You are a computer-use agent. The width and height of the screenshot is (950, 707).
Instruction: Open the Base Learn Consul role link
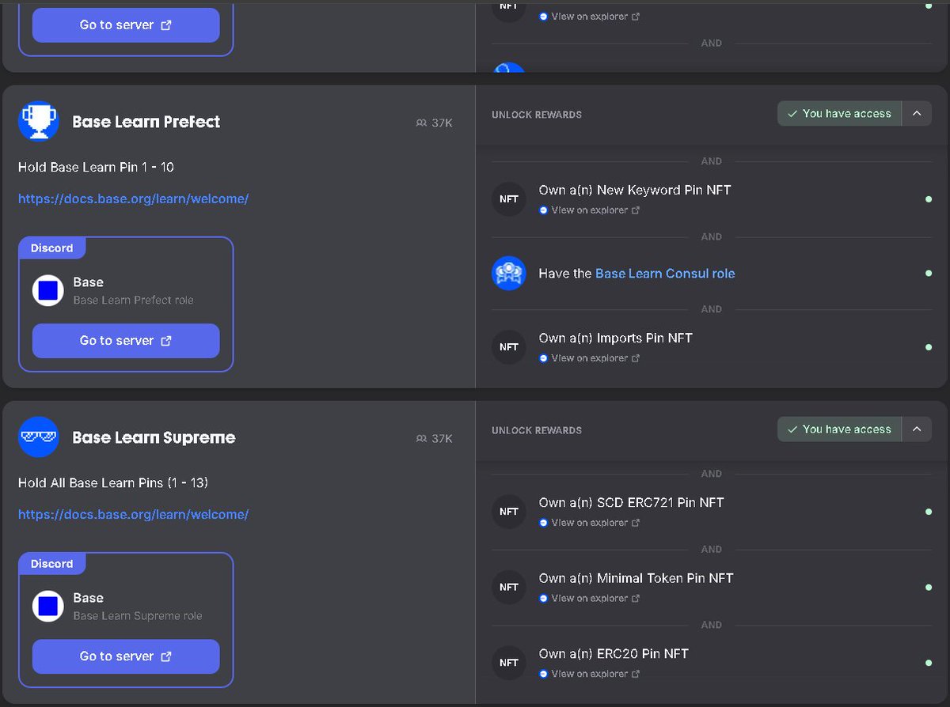point(665,273)
